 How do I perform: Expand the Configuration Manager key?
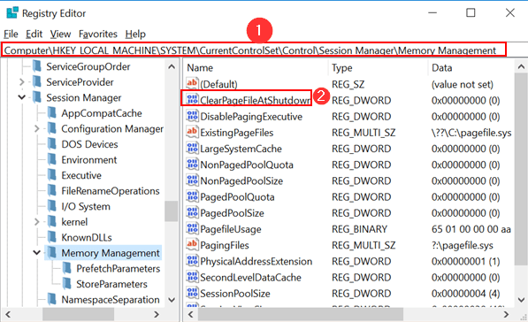coord(37,128)
